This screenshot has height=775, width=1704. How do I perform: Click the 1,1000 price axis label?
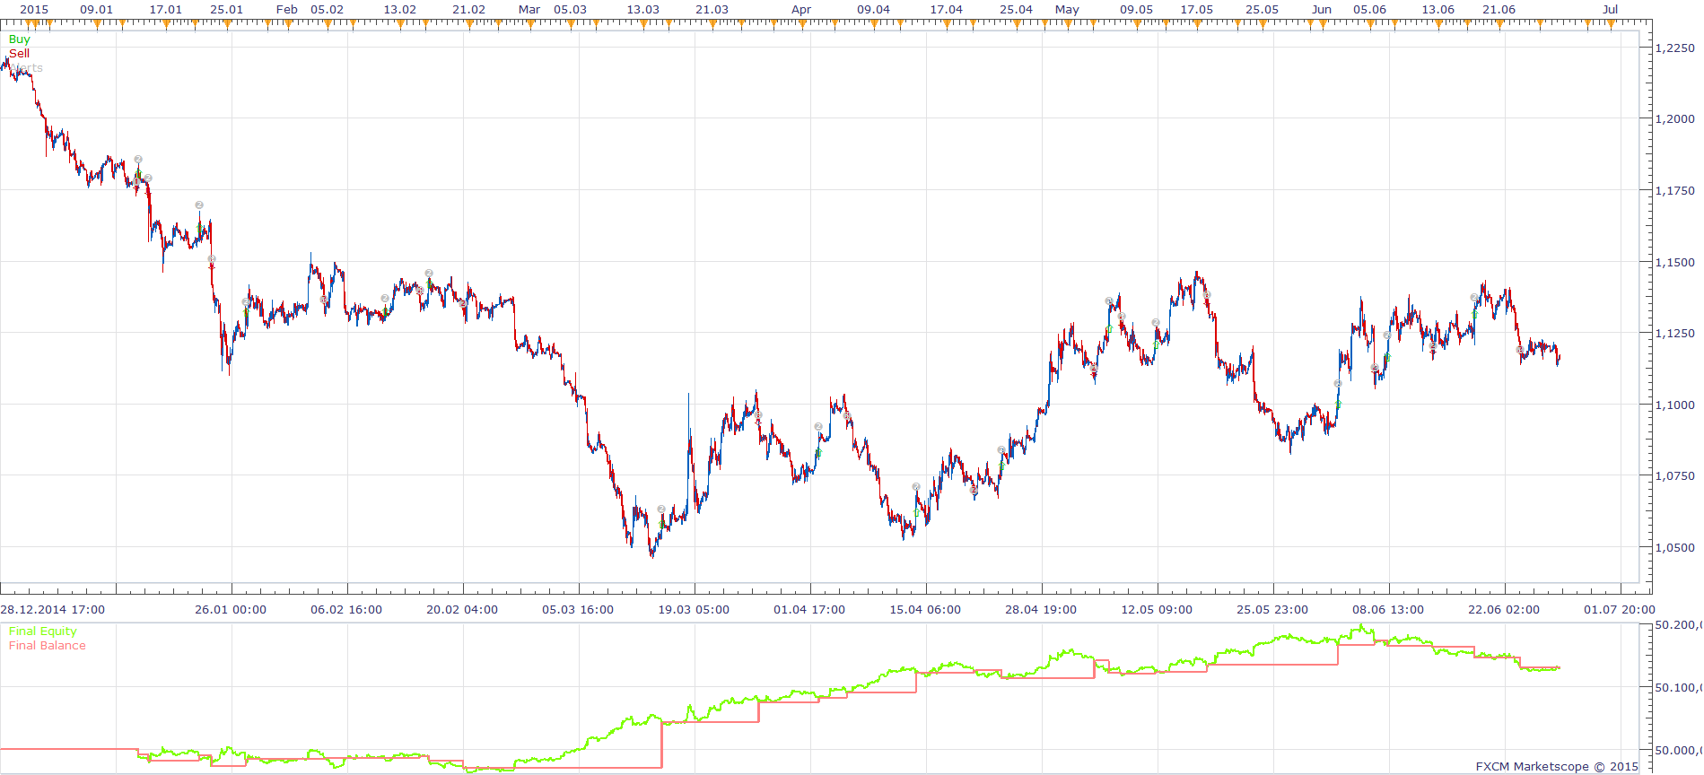coord(1674,405)
